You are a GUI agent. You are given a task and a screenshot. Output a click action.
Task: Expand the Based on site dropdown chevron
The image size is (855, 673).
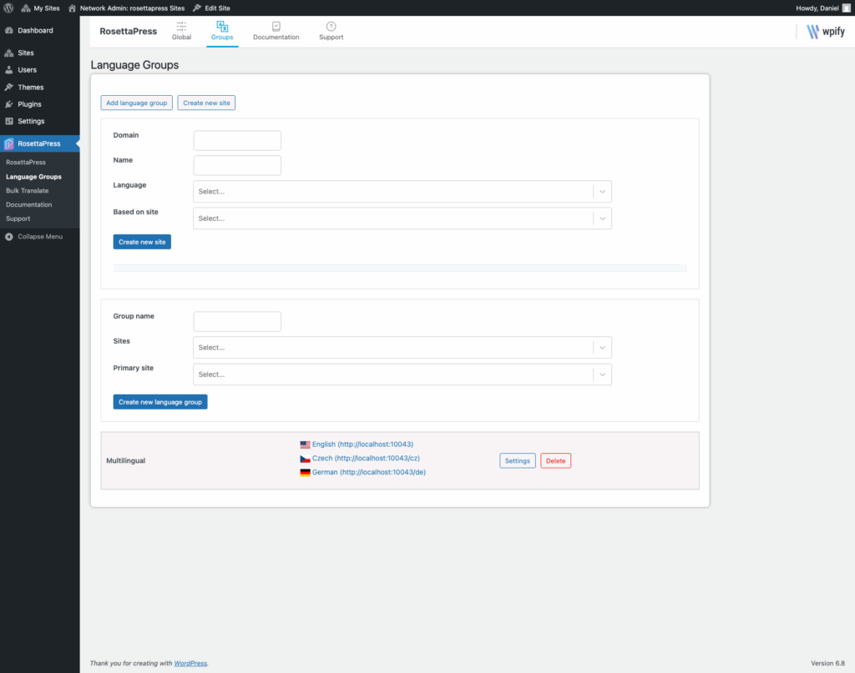click(x=603, y=218)
